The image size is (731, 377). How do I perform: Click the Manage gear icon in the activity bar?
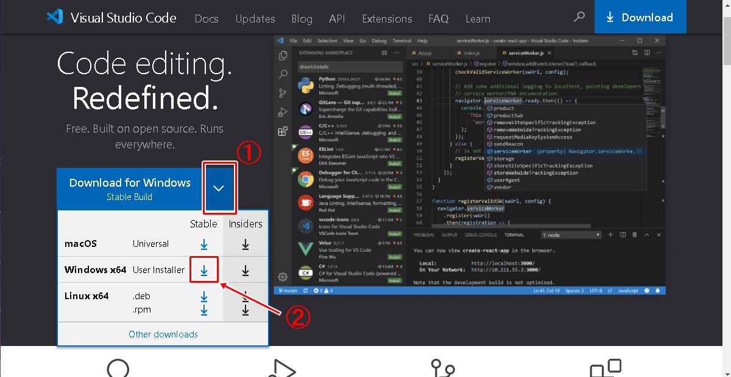(x=283, y=277)
